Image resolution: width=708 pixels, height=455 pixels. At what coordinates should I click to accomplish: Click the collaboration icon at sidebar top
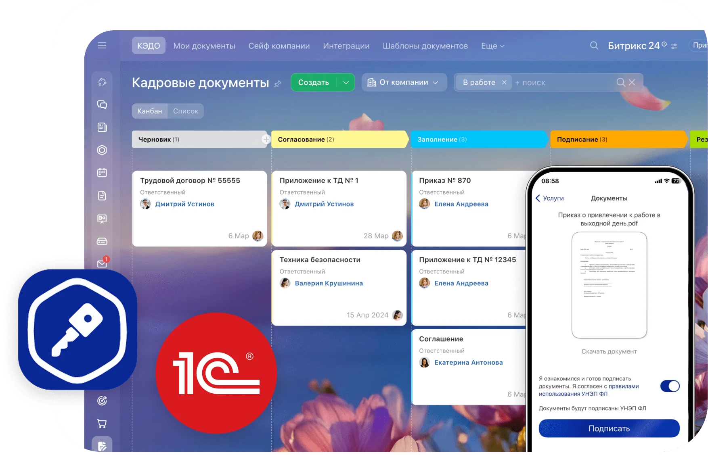coord(102,82)
